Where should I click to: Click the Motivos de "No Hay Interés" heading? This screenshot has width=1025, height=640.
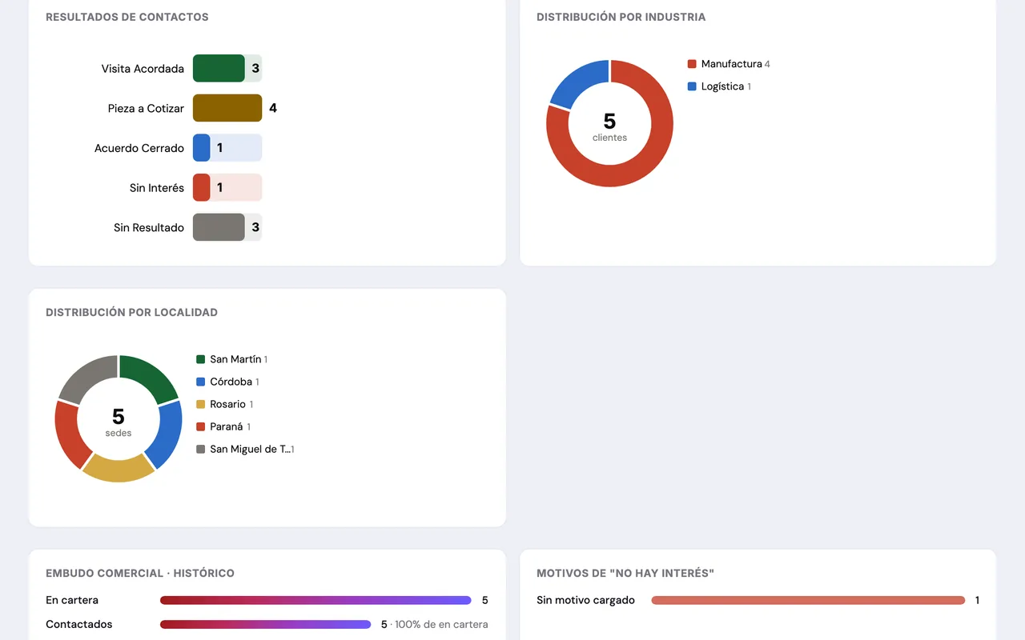point(625,574)
